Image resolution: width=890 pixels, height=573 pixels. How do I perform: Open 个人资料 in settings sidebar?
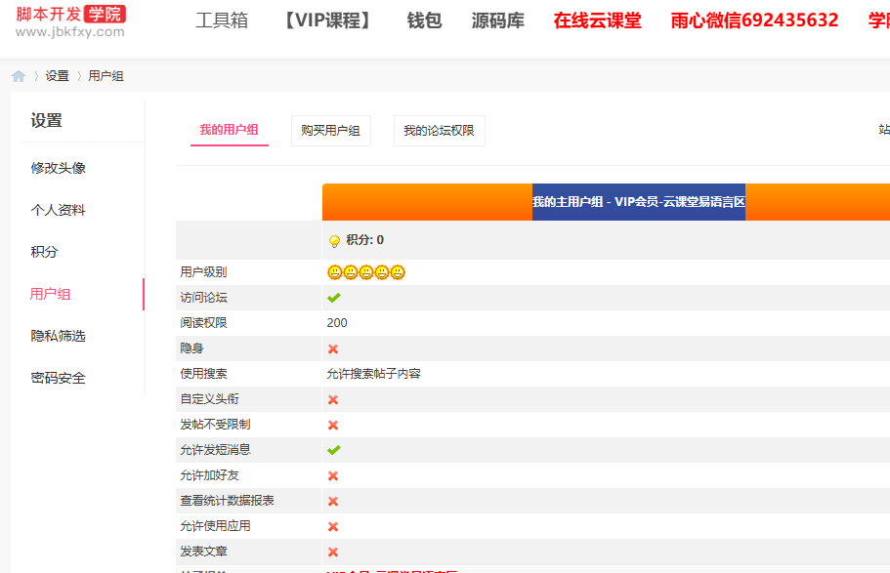tap(58, 210)
